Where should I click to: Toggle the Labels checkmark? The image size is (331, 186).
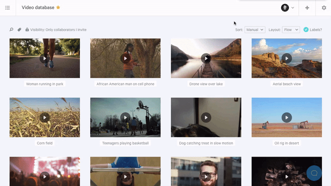coord(306,30)
